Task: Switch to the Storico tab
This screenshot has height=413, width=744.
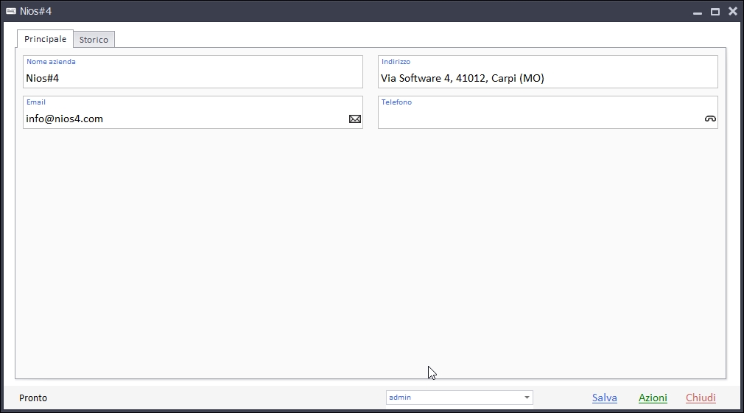Action: point(94,40)
